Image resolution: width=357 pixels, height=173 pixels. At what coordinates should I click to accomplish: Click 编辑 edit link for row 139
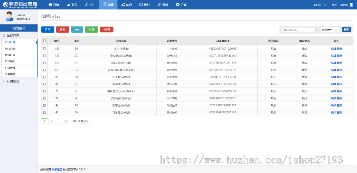(x=334, y=56)
